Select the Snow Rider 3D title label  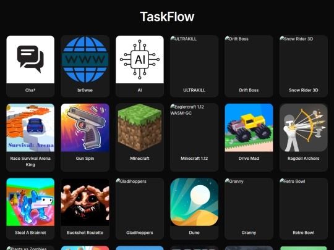click(304, 90)
